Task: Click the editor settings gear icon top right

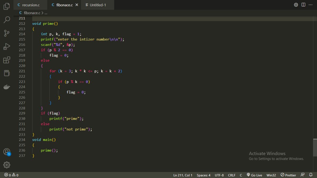Action: (x=296, y=5)
